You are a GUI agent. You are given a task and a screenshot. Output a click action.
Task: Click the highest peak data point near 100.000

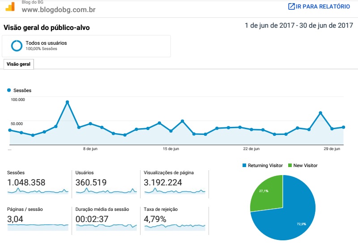click(x=67, y=102)
